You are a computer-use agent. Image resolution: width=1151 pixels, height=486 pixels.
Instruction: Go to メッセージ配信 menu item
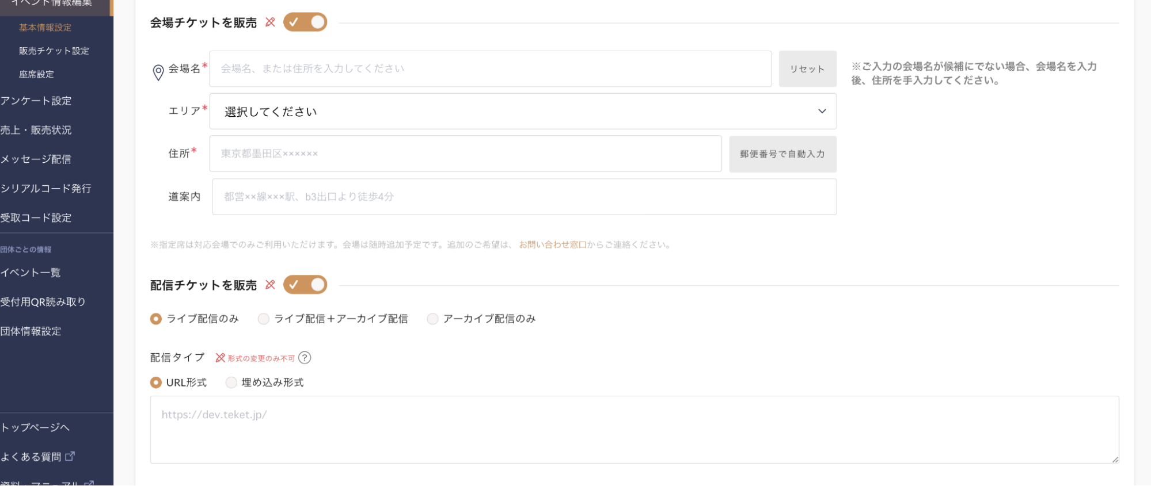36,159
